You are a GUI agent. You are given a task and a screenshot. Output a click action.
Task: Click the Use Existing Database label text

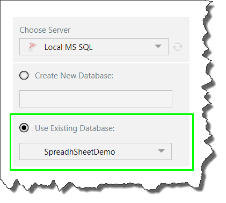click(75, 128)
